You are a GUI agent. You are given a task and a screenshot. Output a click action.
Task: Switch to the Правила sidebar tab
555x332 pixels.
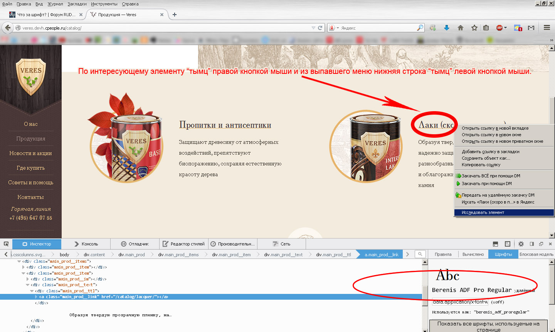click(x=443, y=254)
